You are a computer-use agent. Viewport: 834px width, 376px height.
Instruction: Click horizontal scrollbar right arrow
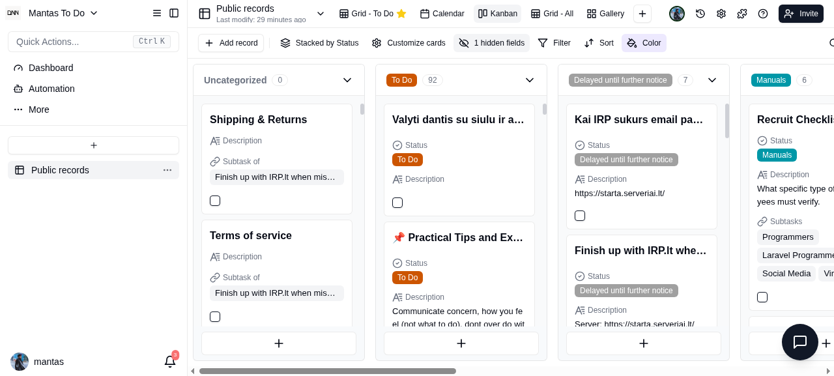click(x=828, y=371)
